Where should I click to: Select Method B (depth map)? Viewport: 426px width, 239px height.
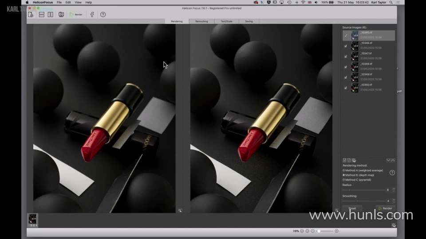359,175
